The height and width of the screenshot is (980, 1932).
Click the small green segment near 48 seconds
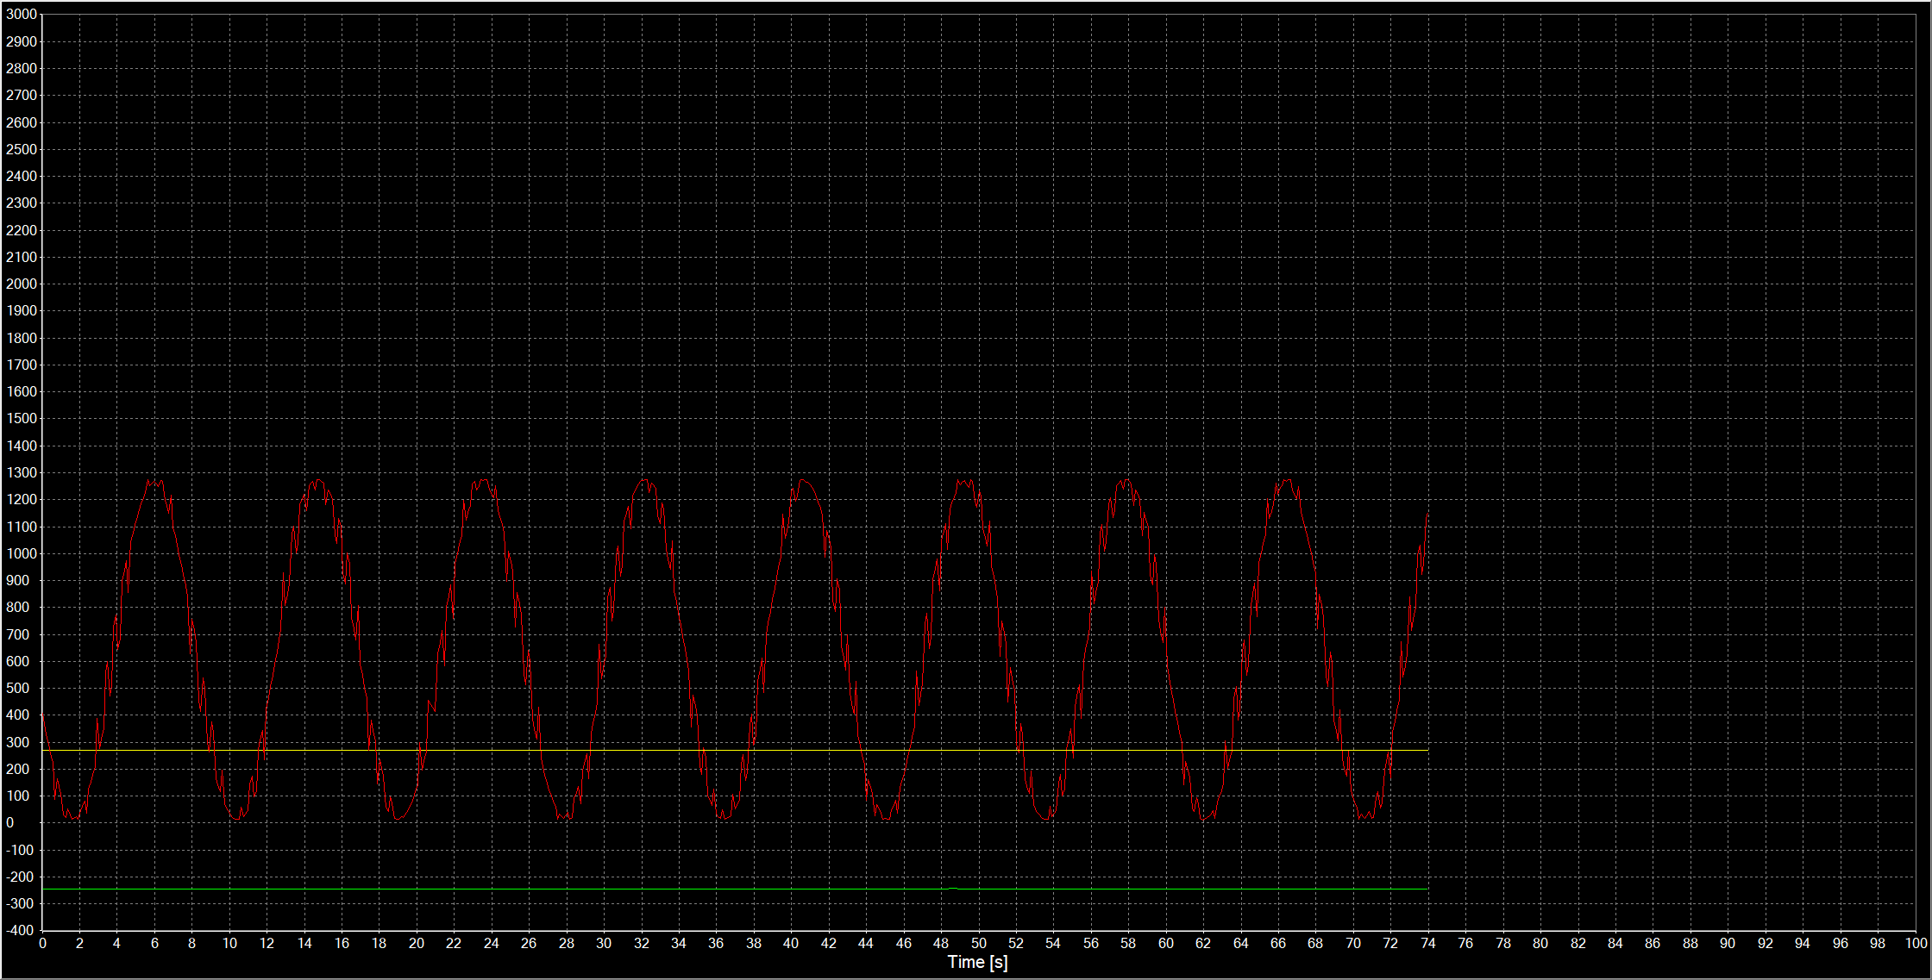pyautogui.click(x=952, y=888)
